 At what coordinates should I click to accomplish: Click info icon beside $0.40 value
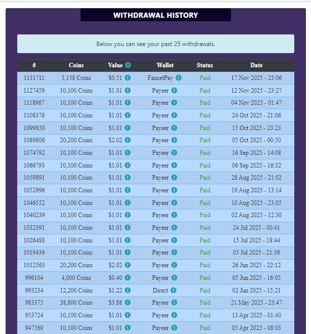coord(128,278)
